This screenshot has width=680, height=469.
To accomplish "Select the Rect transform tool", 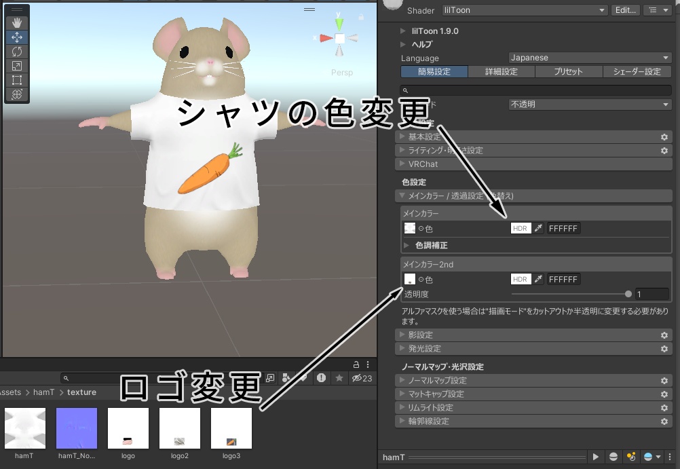I will pyautogui.click(x=17, y=80).
